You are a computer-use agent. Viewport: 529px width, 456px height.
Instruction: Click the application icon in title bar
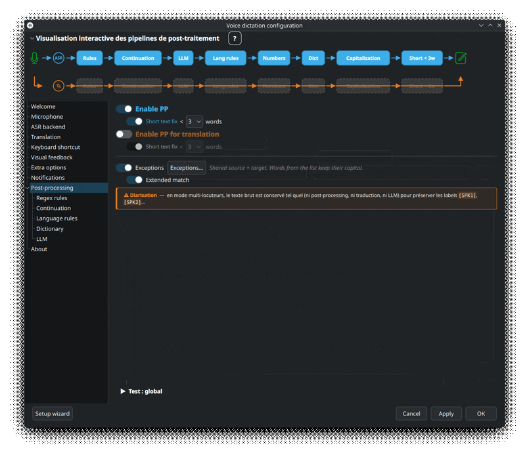click(x=30, y=26)
